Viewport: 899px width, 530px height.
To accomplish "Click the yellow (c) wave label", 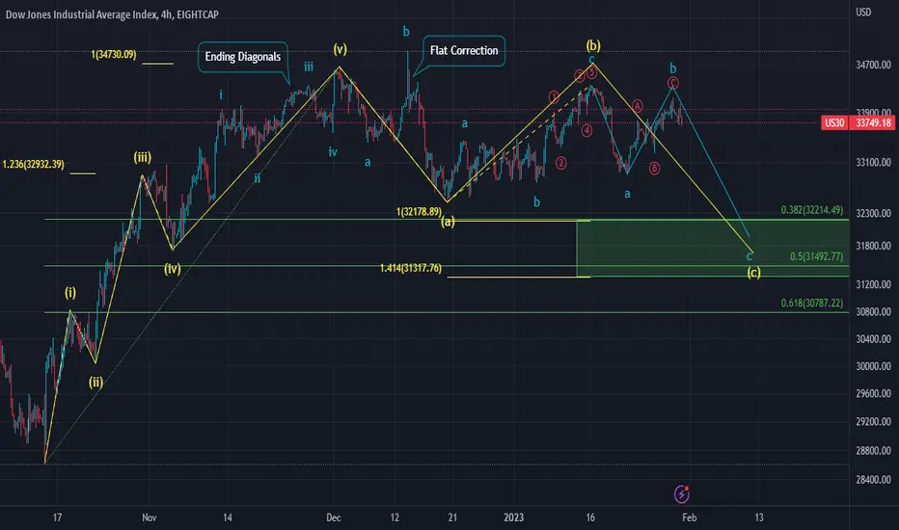I will 754,272.
